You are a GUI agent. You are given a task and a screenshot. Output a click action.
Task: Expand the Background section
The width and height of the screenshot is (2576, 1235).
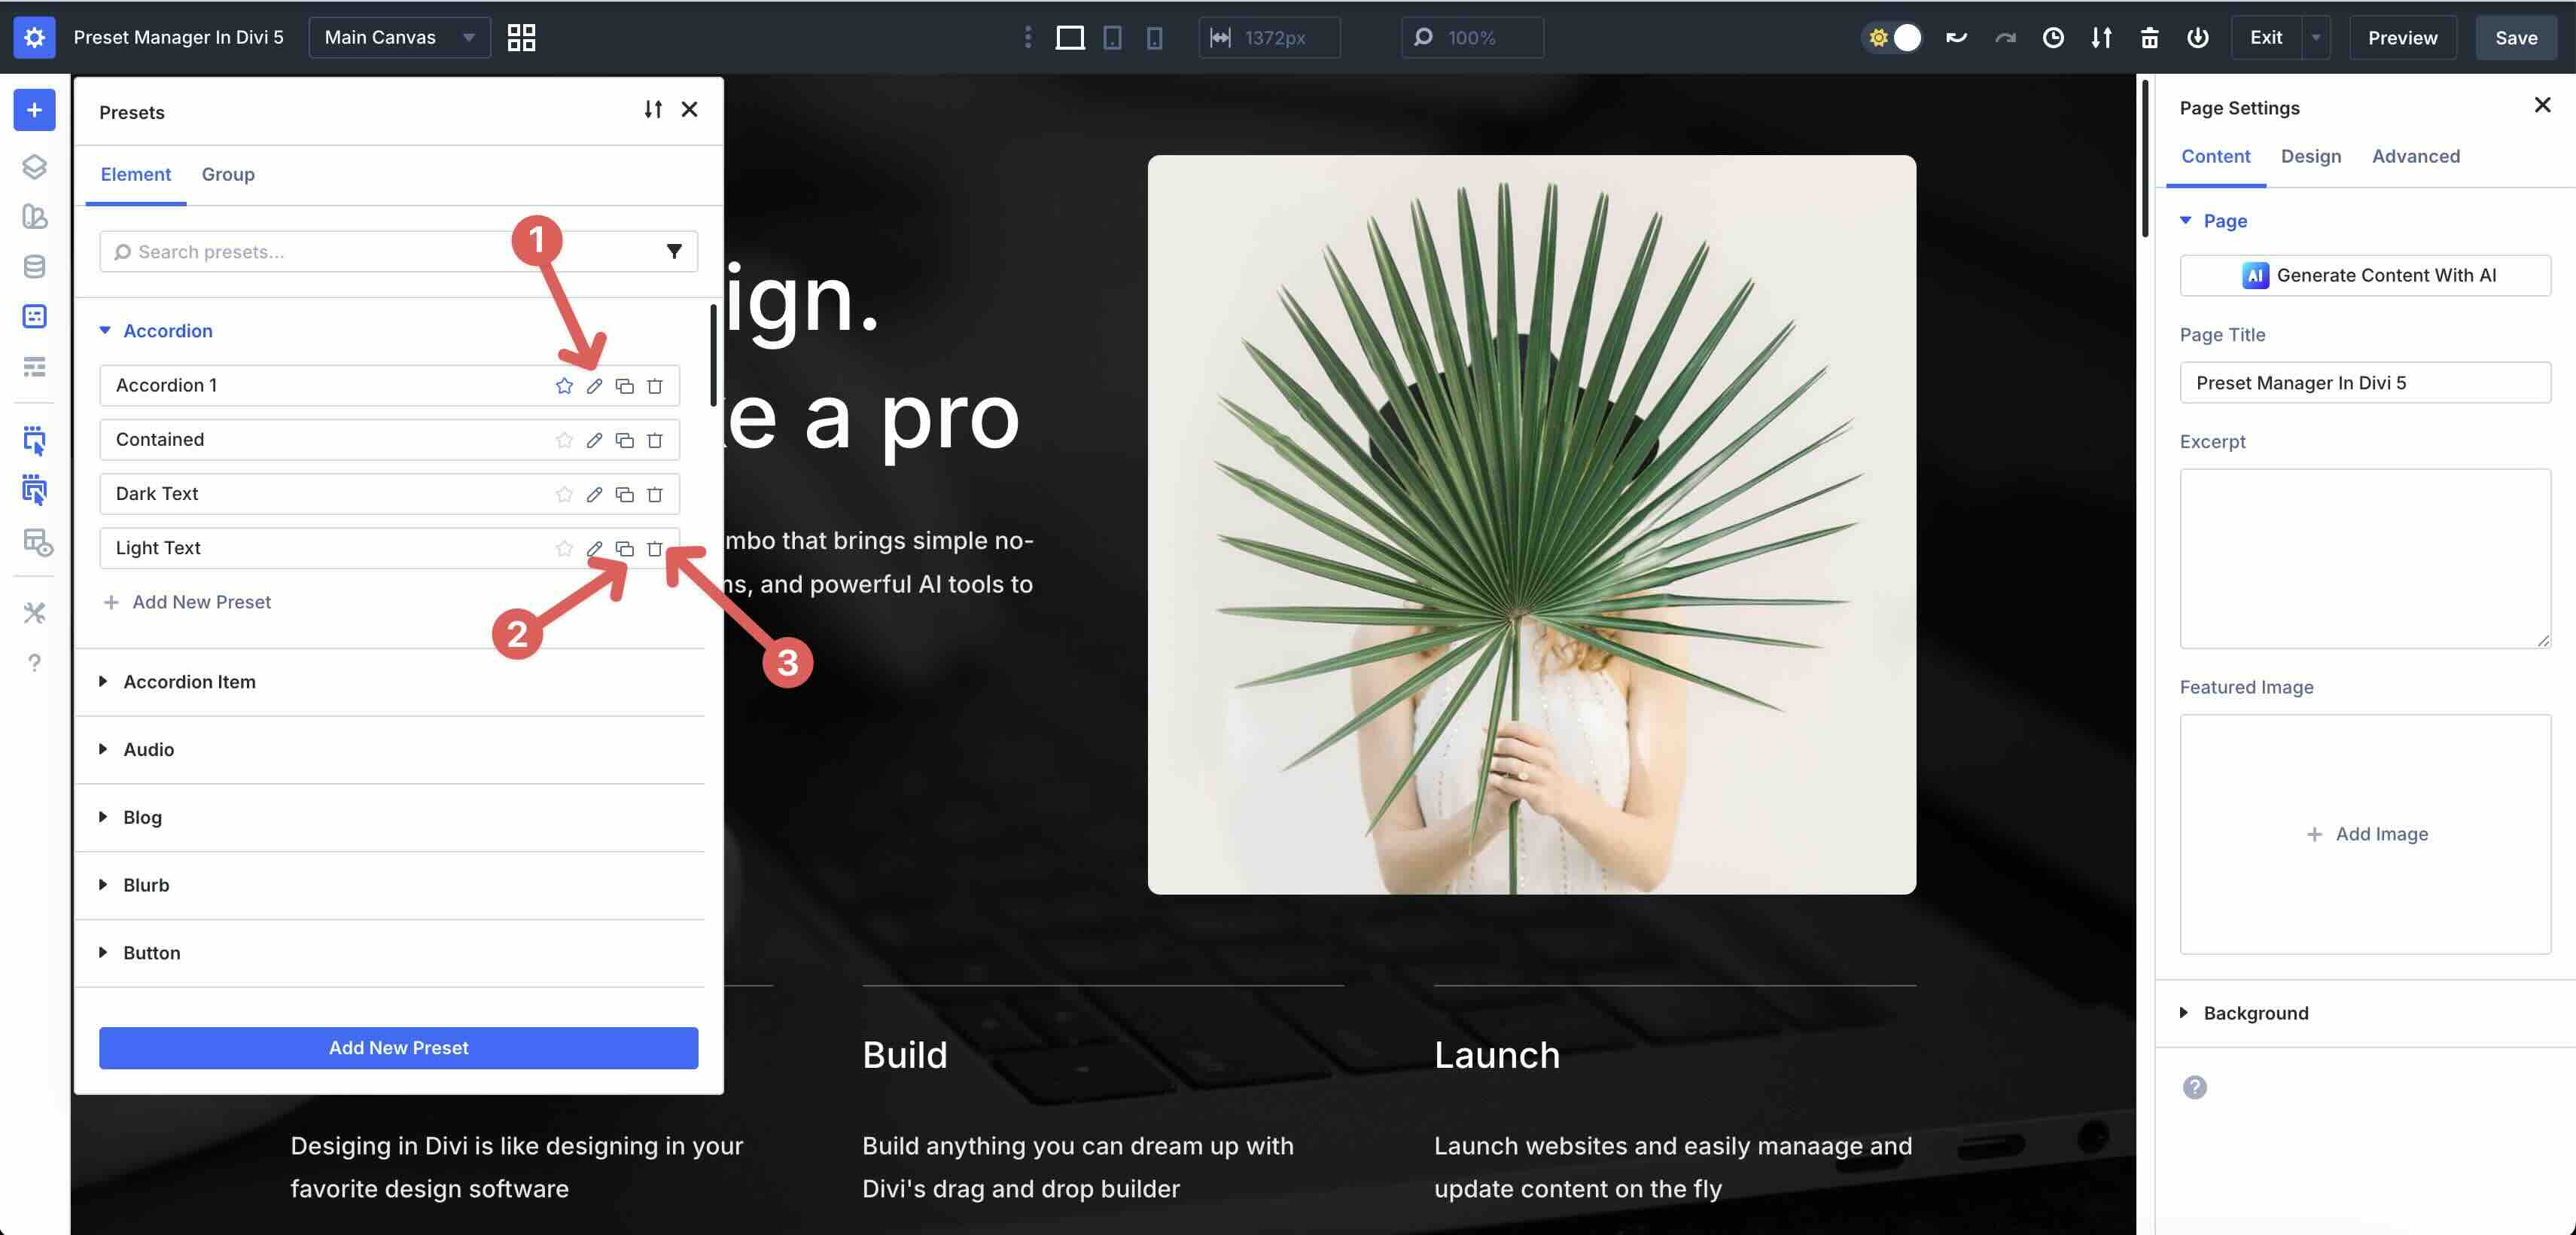tap(2255, 1013)
